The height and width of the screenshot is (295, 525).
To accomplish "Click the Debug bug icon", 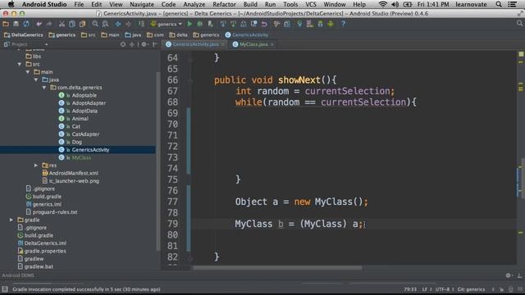I will click(200, 24).
